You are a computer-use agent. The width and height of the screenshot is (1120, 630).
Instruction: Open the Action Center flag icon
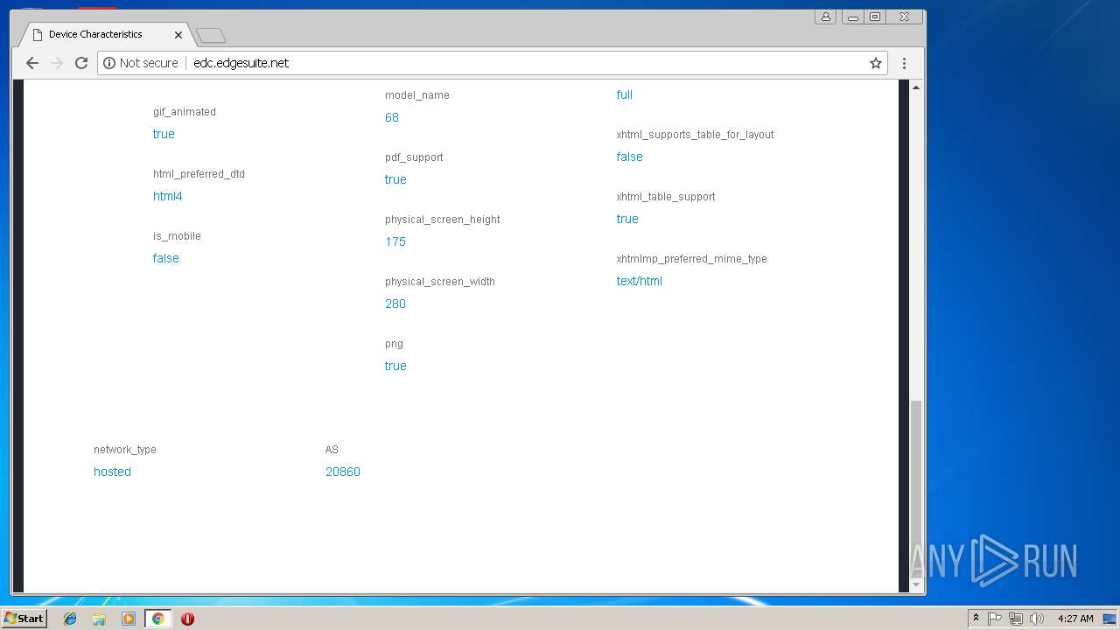tap(995, 619)
